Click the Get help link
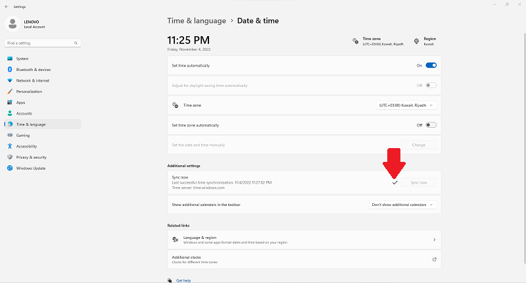The height and width of the screenshot is (283, 526). click(x=183, y=280)
